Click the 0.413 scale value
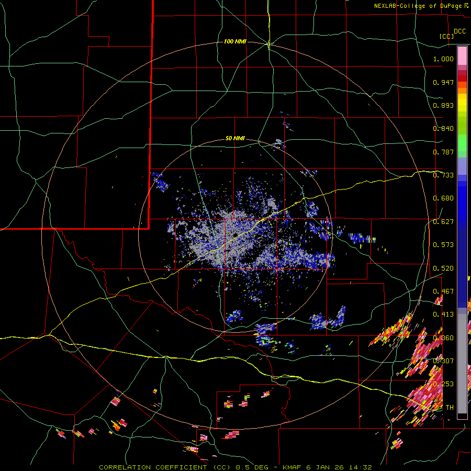This screenshot has width=471, height=471. pyautogui.click(x=443, y=315)
